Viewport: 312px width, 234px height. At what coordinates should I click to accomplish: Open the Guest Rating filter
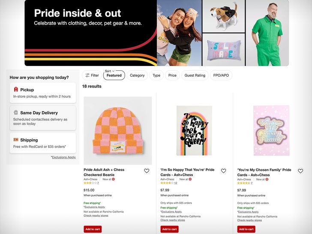tap(195, 75)
